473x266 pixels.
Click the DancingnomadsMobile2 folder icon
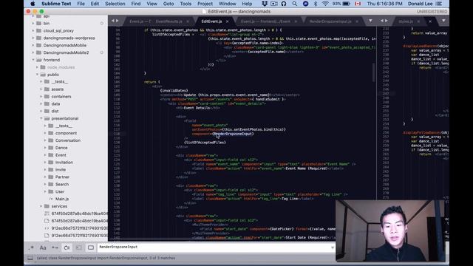(38, 52)
